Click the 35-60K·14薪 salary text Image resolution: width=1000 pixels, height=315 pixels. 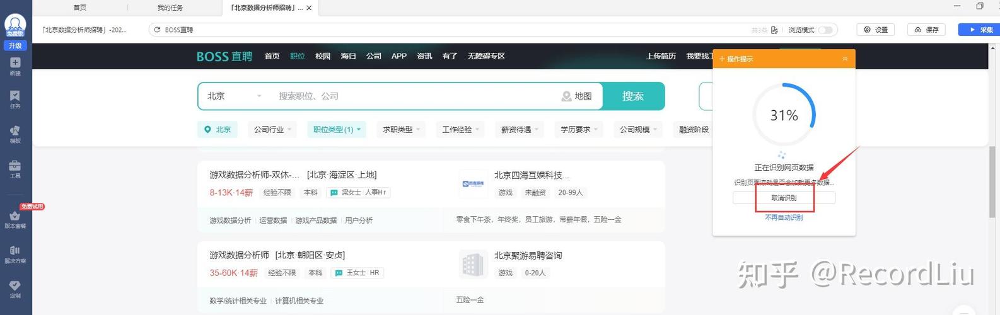pyautogui.click(x=233, y=273)
